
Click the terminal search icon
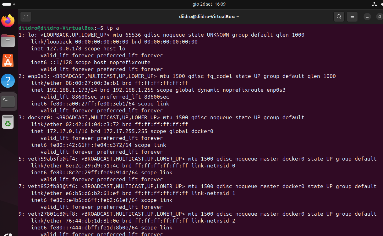pyautogui.click(x=339, y=17)
